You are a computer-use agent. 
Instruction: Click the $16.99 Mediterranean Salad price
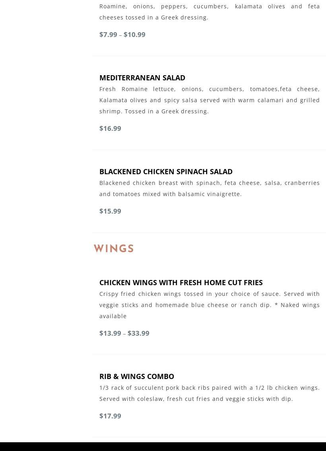pyautogui.click(x=110, y=128)
